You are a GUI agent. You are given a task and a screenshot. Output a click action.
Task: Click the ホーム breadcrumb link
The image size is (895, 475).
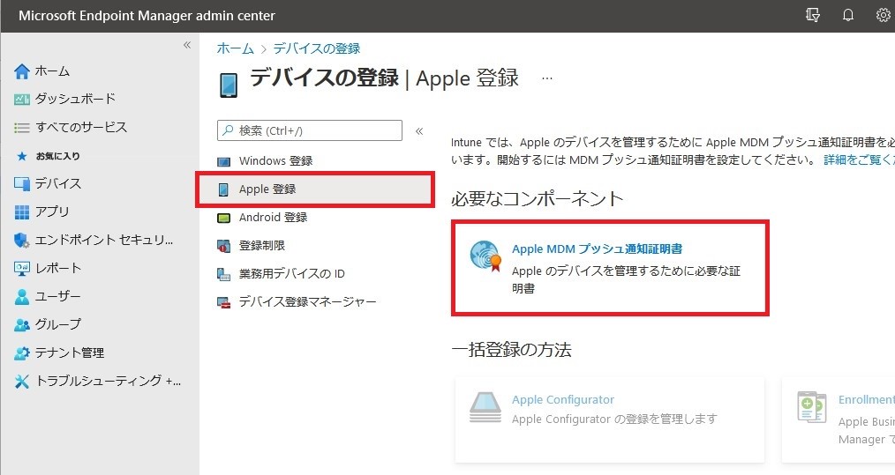[235, 49]
